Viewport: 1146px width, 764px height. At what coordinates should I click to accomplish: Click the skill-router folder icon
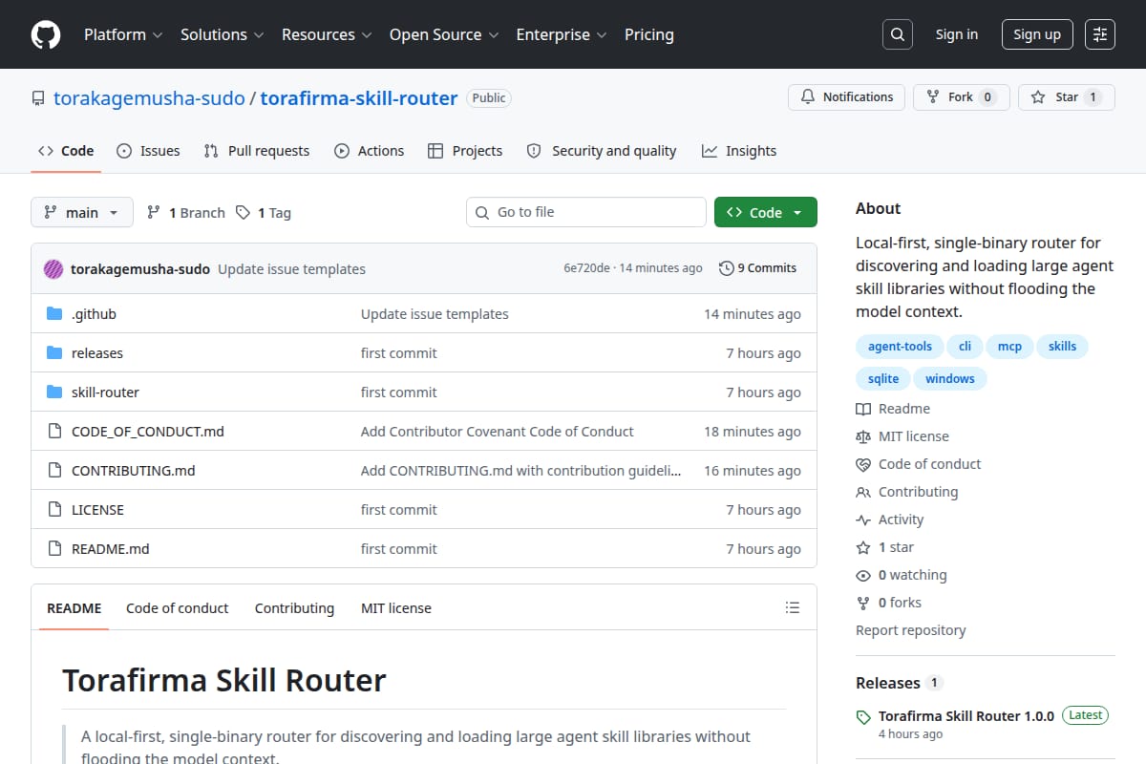coord(54,393)
